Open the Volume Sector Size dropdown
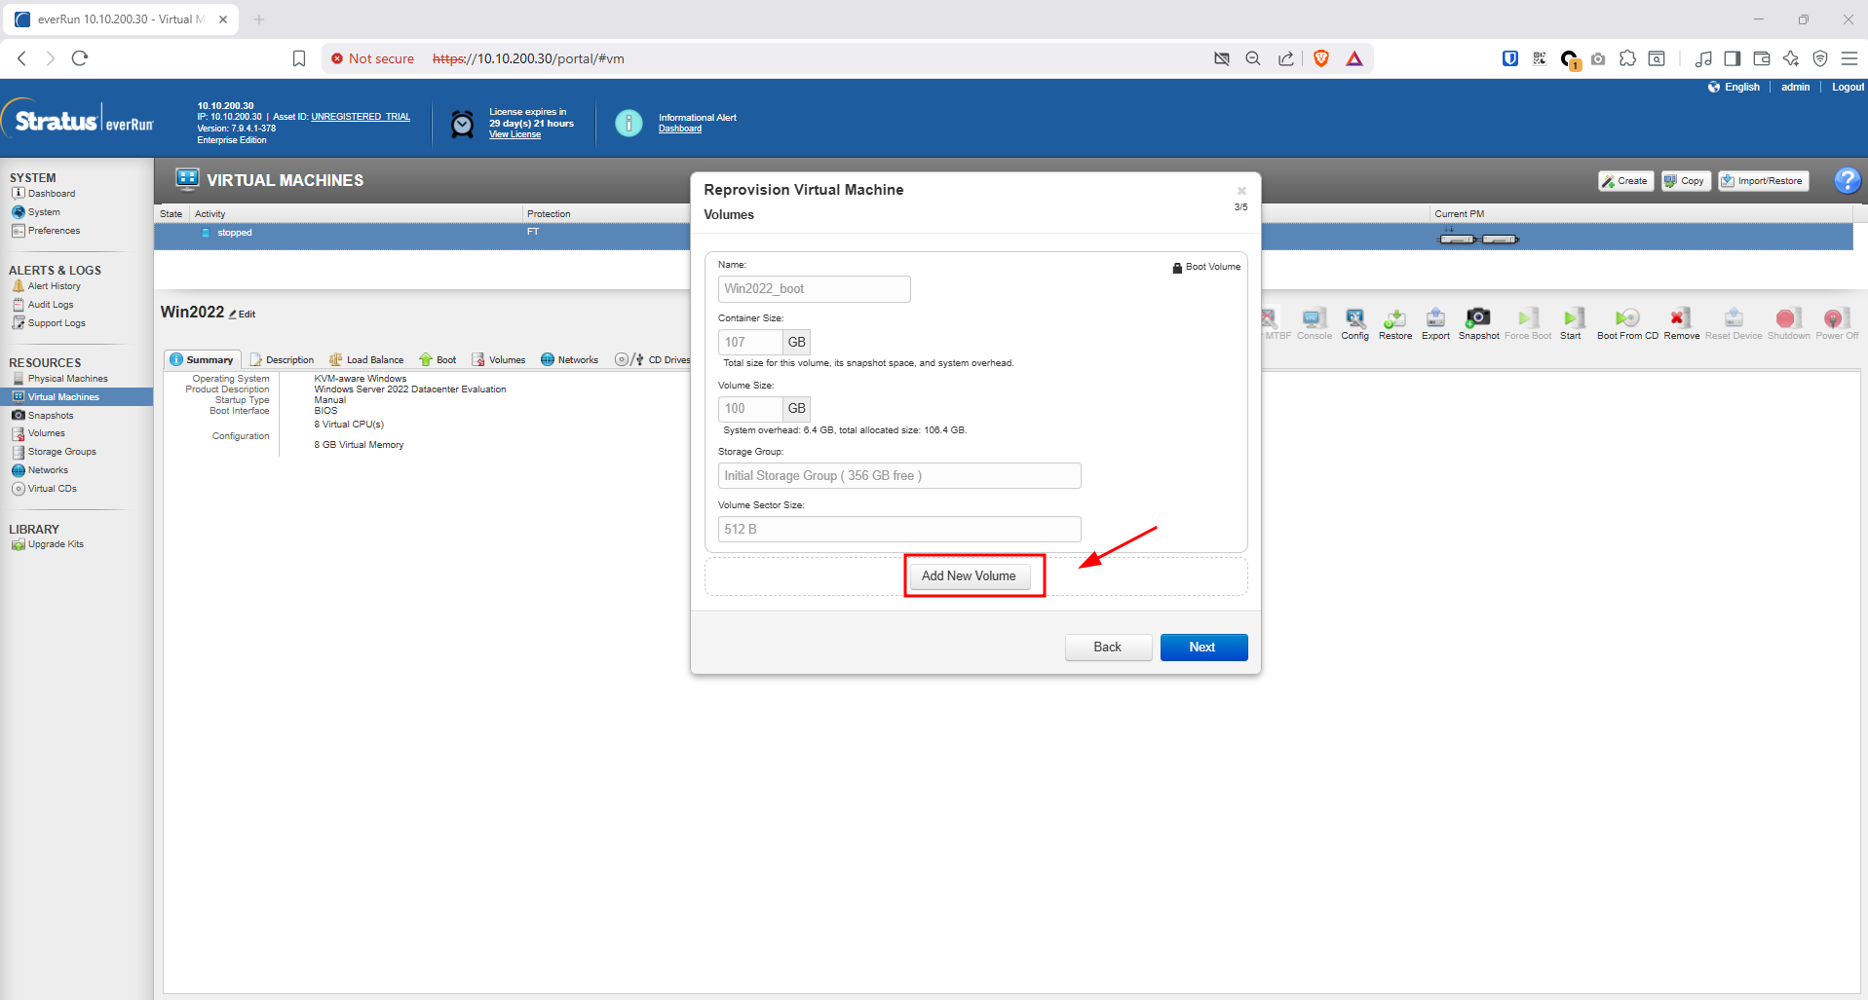Image resolution: width=1868 pixels, height=1000 pixels. point(898,529)
